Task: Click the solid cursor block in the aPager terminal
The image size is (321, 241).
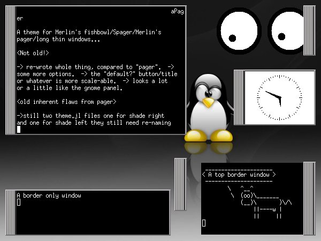Action: (19, 129)
